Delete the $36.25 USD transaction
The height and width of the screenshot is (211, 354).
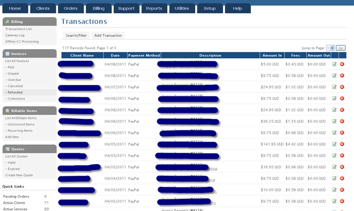342,121
